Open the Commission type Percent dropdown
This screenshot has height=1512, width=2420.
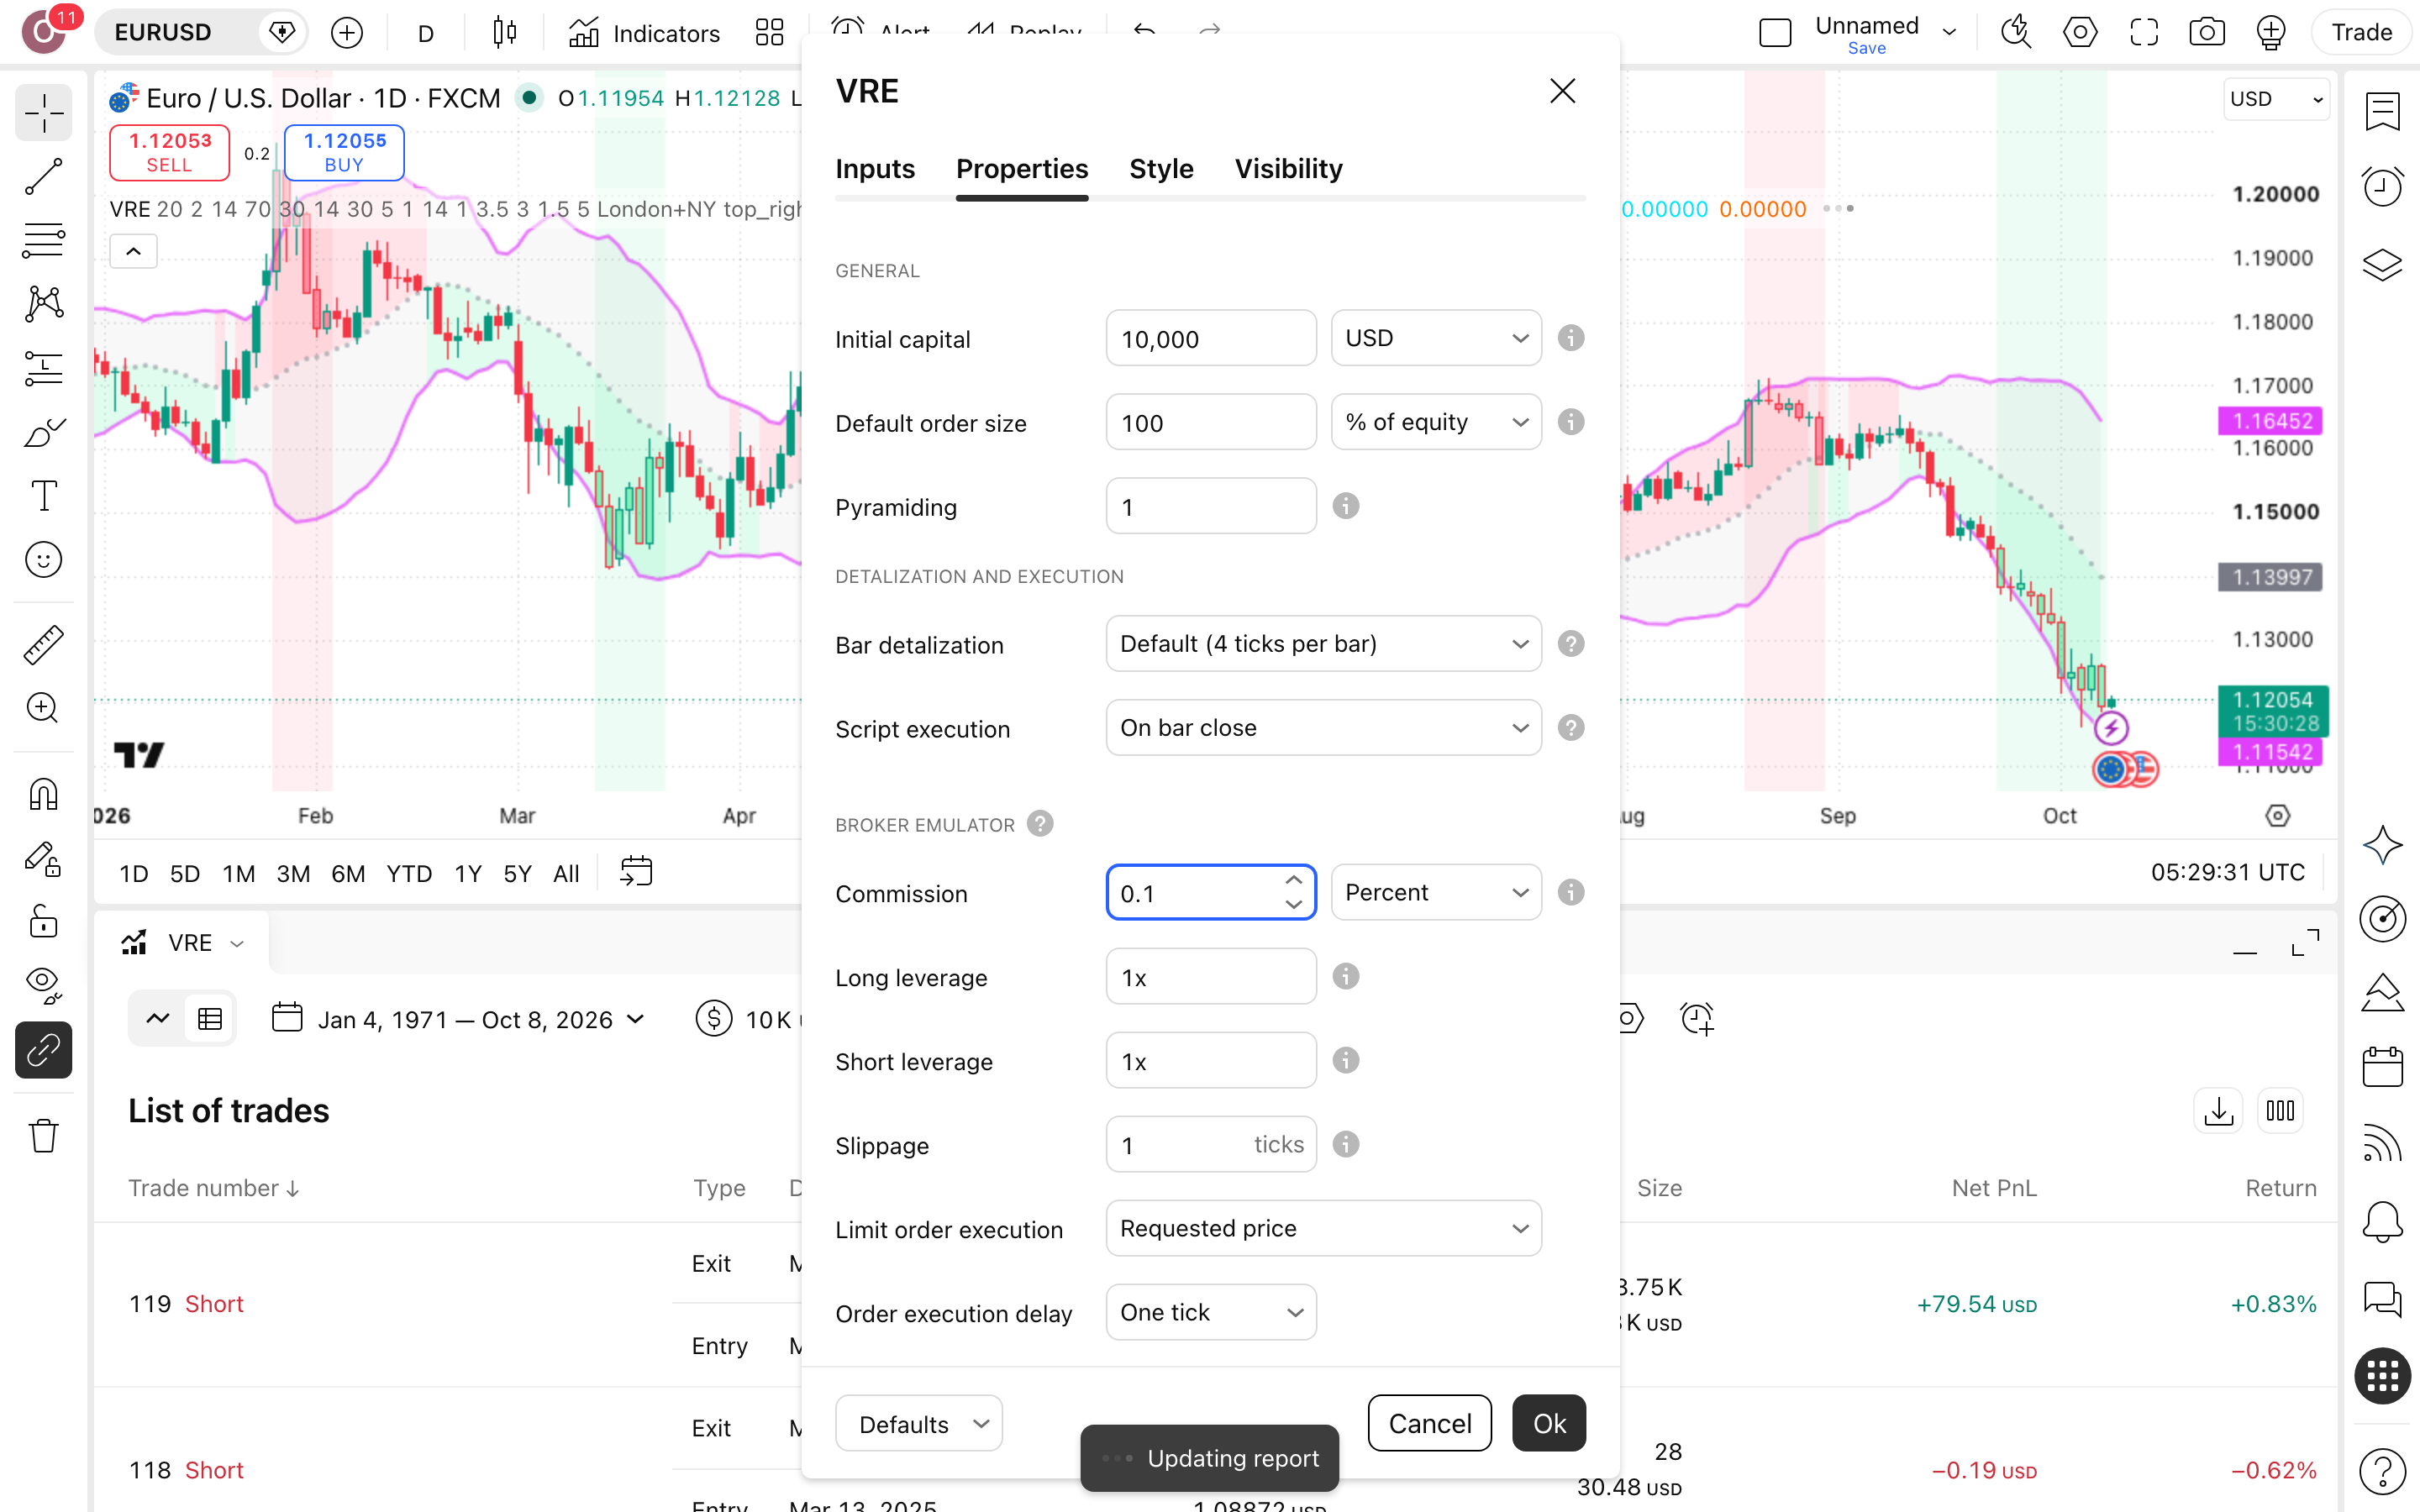coord(1436,892)
